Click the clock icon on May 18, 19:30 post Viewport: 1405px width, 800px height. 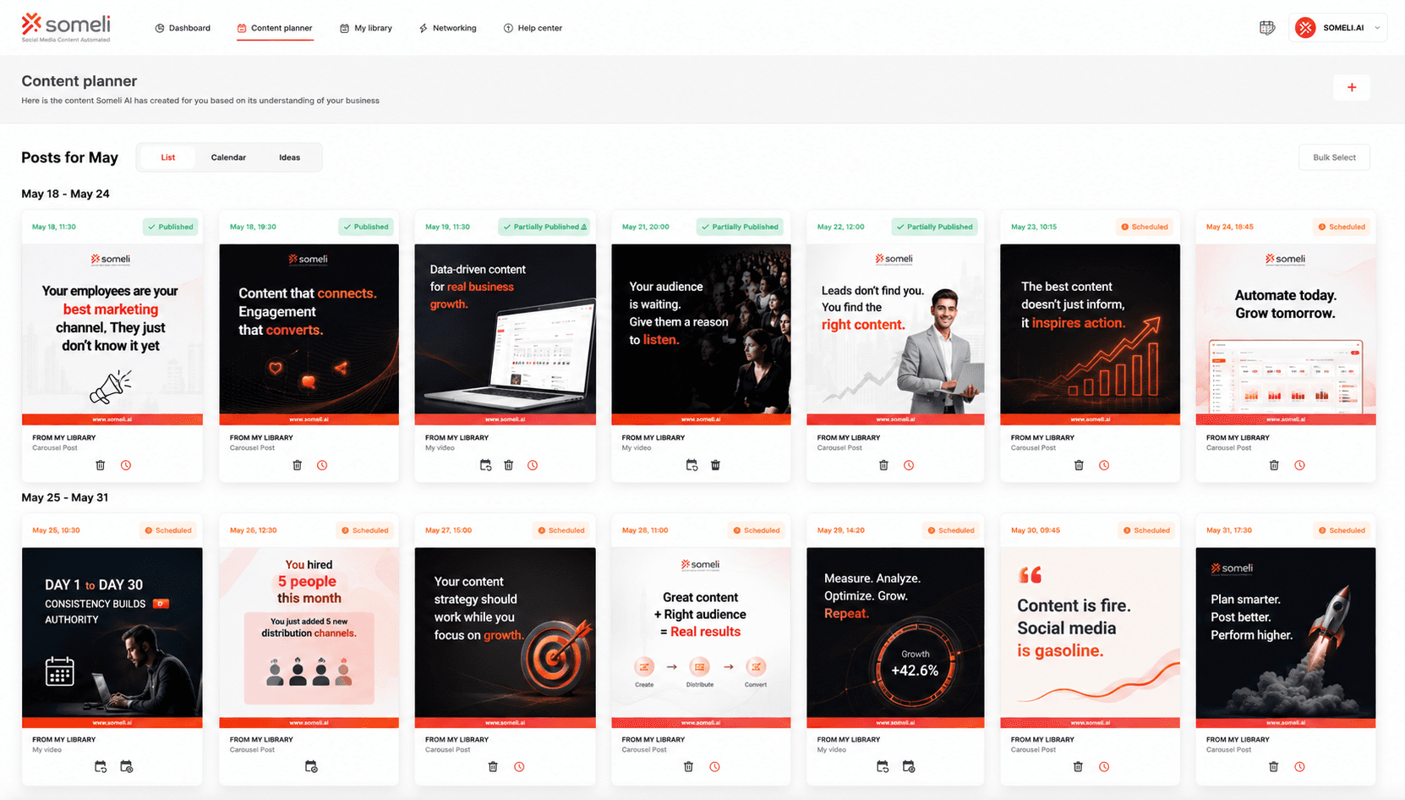(x=322, y=465)
